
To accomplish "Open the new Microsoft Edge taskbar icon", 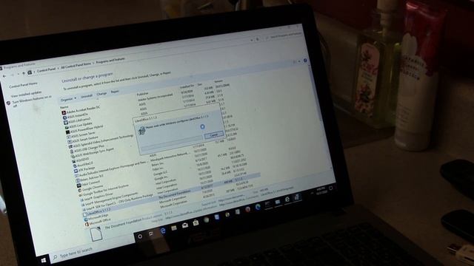I will [258, 207].
